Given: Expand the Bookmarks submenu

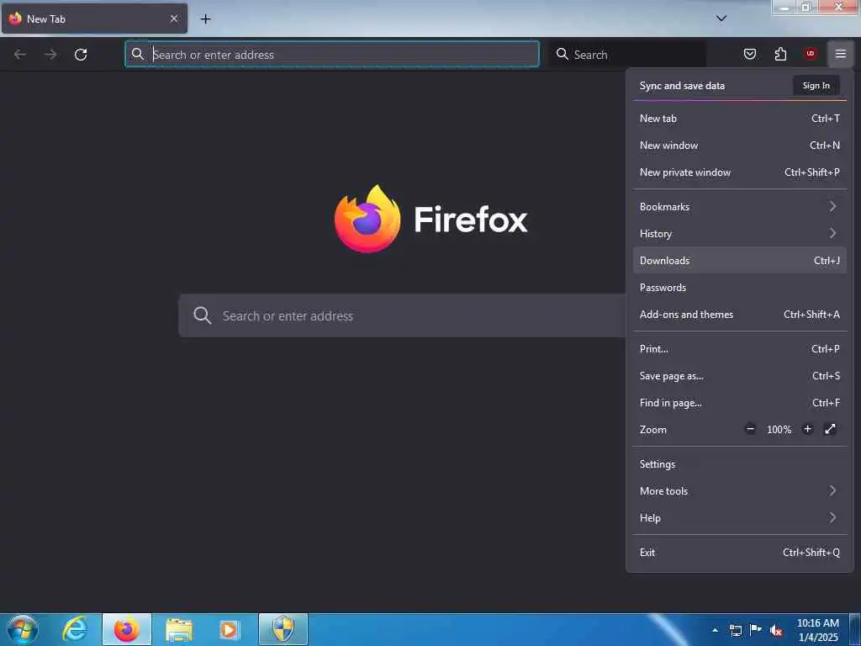Looking at the screenshot, I should tap(740, 207).
